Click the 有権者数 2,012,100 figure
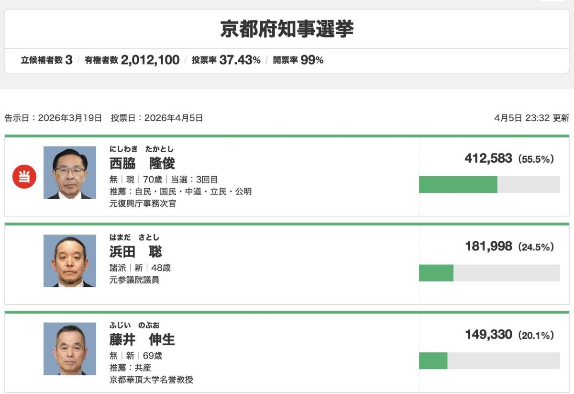Image resolution: width=574 pixels, height=394 pixels. [132, 60]
